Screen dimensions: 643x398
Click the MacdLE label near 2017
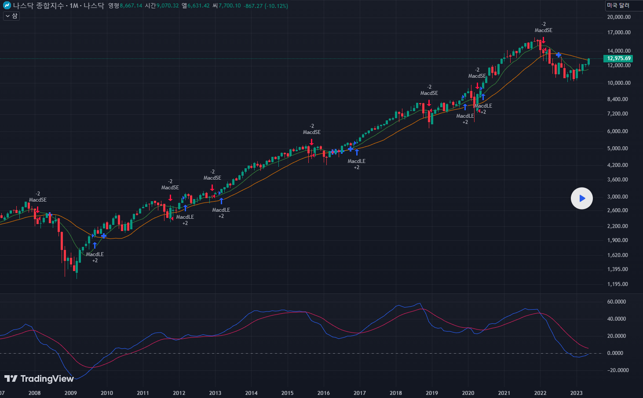[x=357, y=161]
